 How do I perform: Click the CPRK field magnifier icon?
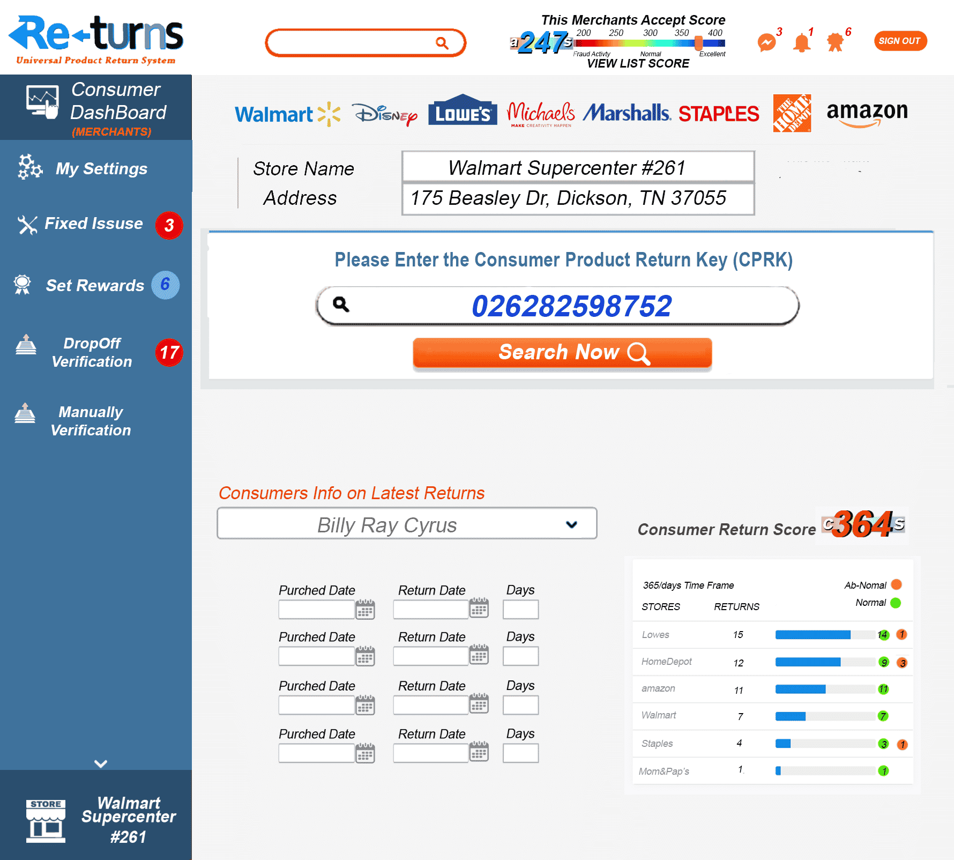341,305
